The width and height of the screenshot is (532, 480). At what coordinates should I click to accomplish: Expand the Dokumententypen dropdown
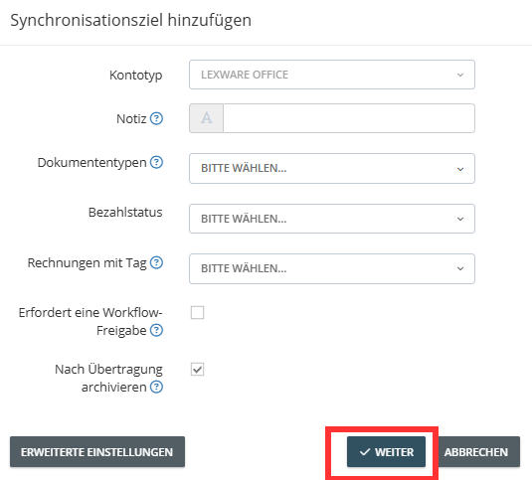(x=332, y=169)
